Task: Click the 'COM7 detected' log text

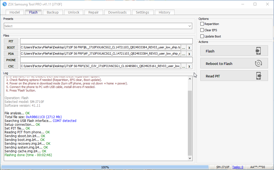Action: pos(64,121)
